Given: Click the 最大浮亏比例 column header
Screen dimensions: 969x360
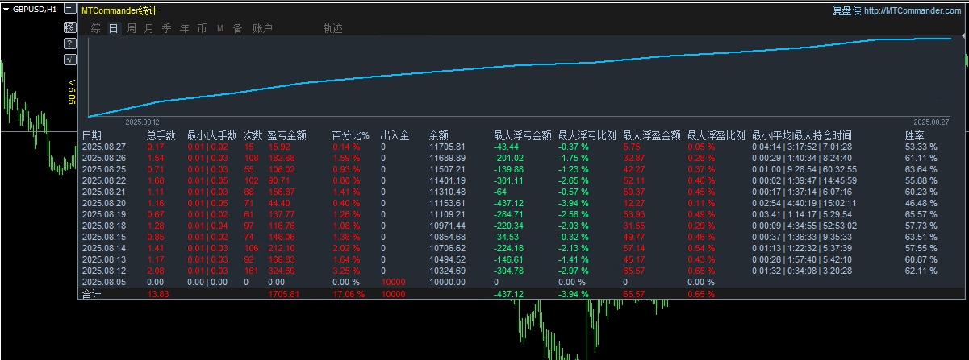Looking at the screenshot, I should pos(587,135).
